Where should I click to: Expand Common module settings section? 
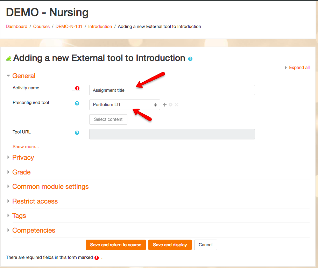[50, 187]
